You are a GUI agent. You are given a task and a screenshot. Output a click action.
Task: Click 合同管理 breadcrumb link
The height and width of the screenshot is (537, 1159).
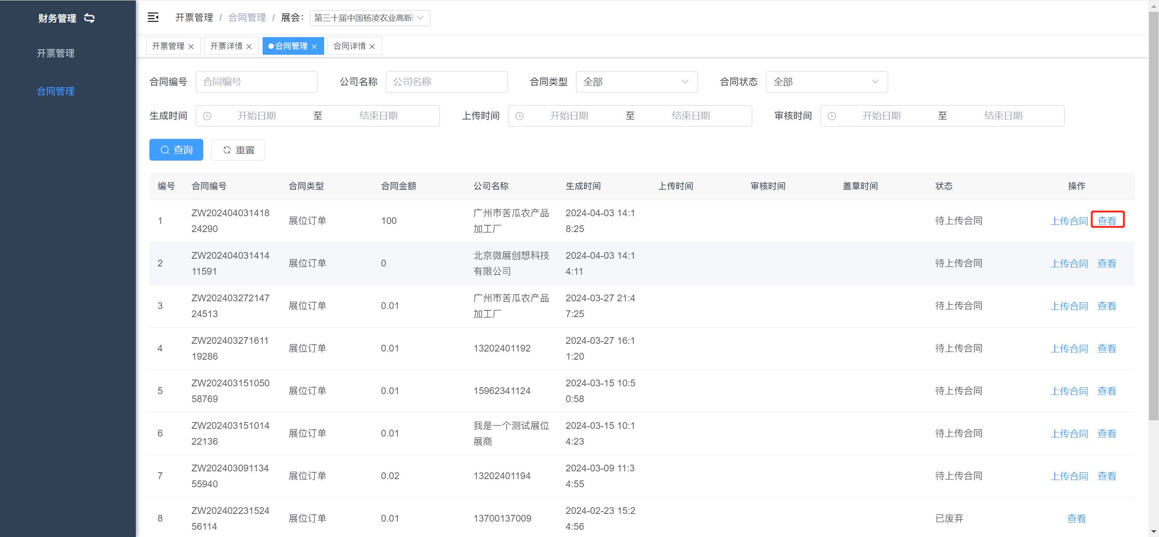pos(247,18)
